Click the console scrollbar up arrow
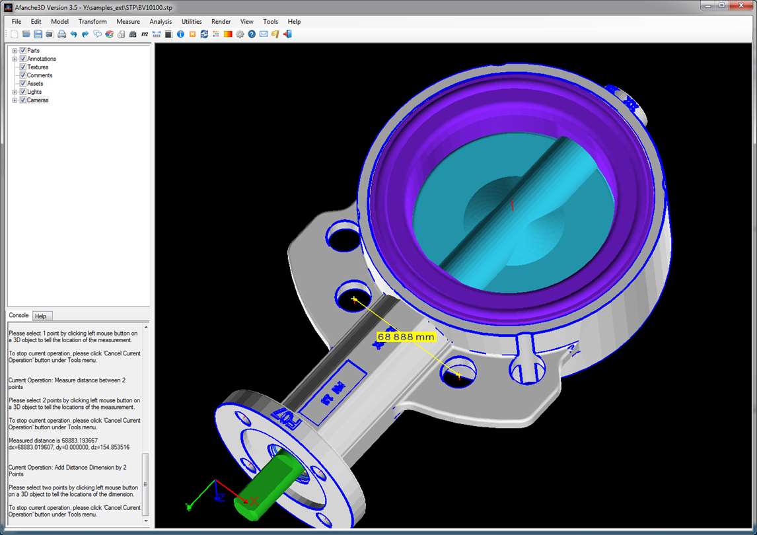This screenshot has height=535, width=757. (146, 327)
